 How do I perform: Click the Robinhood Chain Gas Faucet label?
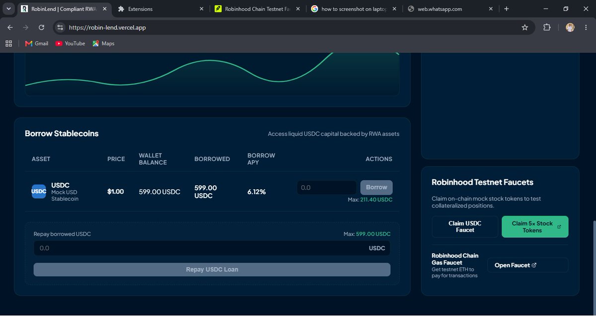pos(455,259)
